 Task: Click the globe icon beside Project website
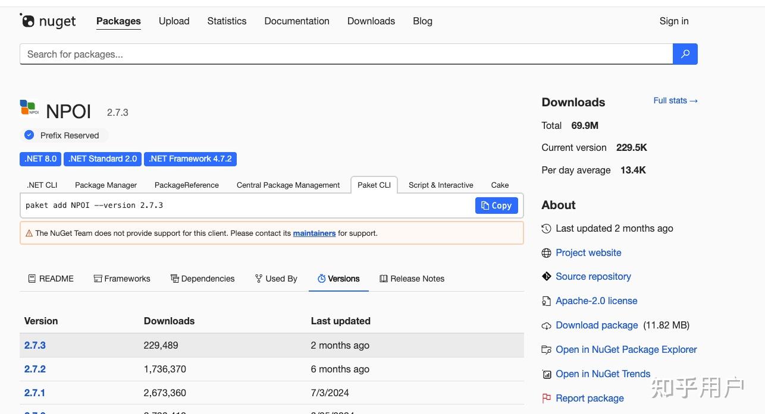point(546,253)
